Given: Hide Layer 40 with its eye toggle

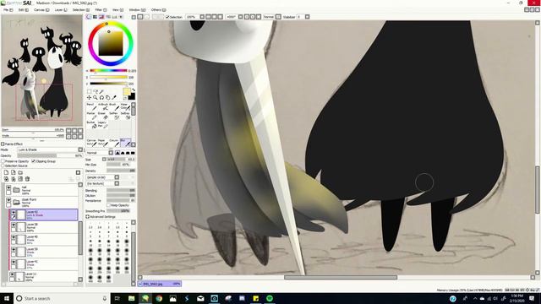Looking at the screenshot, I should [14, 237].
